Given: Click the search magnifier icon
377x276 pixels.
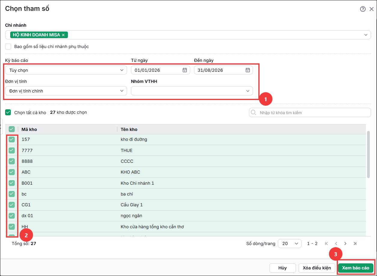Looking at the screenshot, I should (254, 112).
